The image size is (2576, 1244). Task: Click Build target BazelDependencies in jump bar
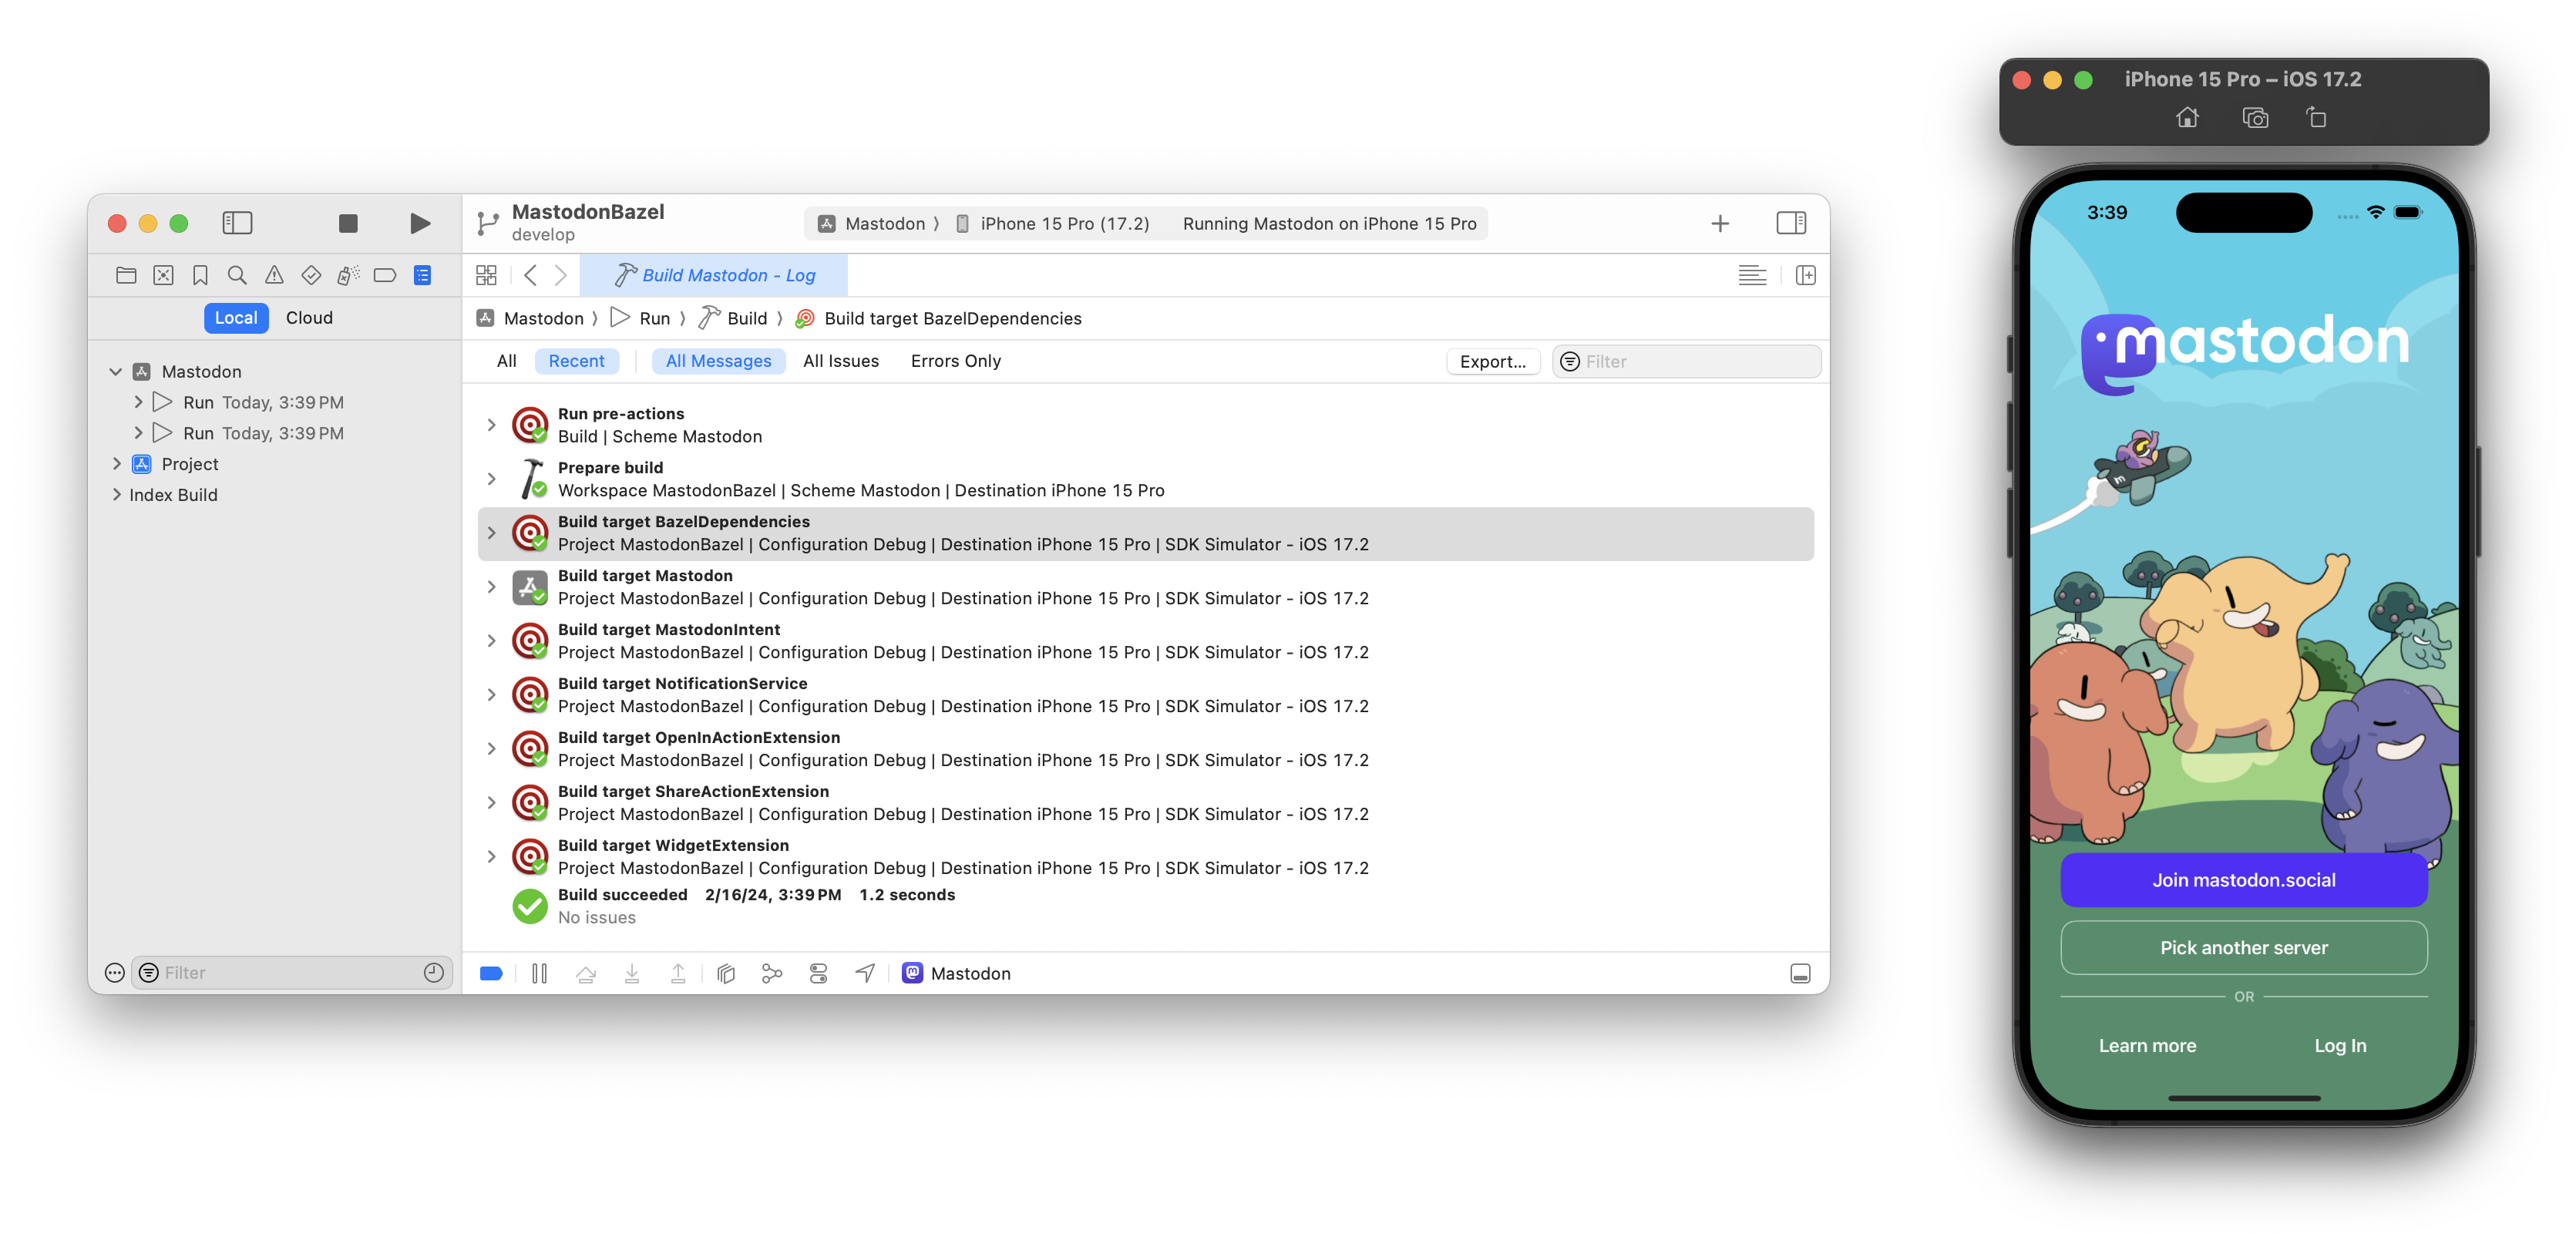[x=939, y=318]
